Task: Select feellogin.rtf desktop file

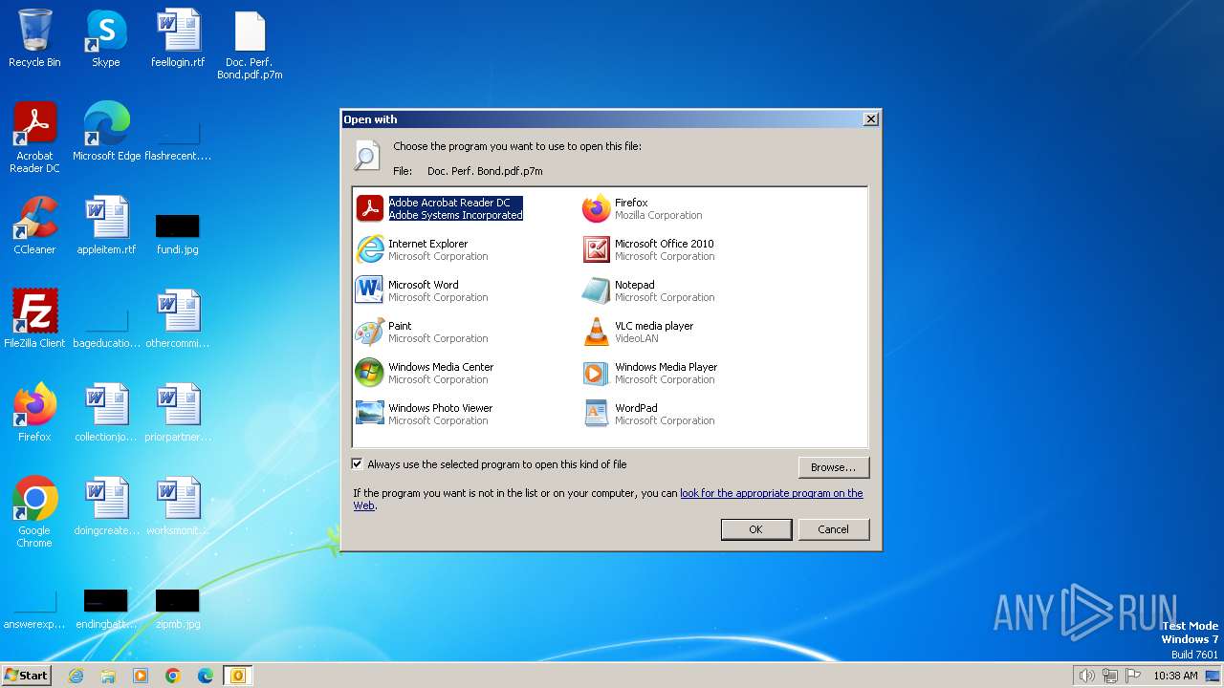Action: pyautogui.click(x=178, y=38)
